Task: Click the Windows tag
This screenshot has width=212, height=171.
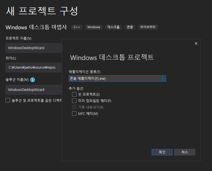Action: pos(94,27)
